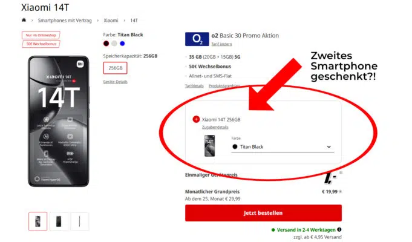Open the shipping info icon next to Versand
This screenshot has height=242, width=412.
pyautogui.click(x=339, y=230)
